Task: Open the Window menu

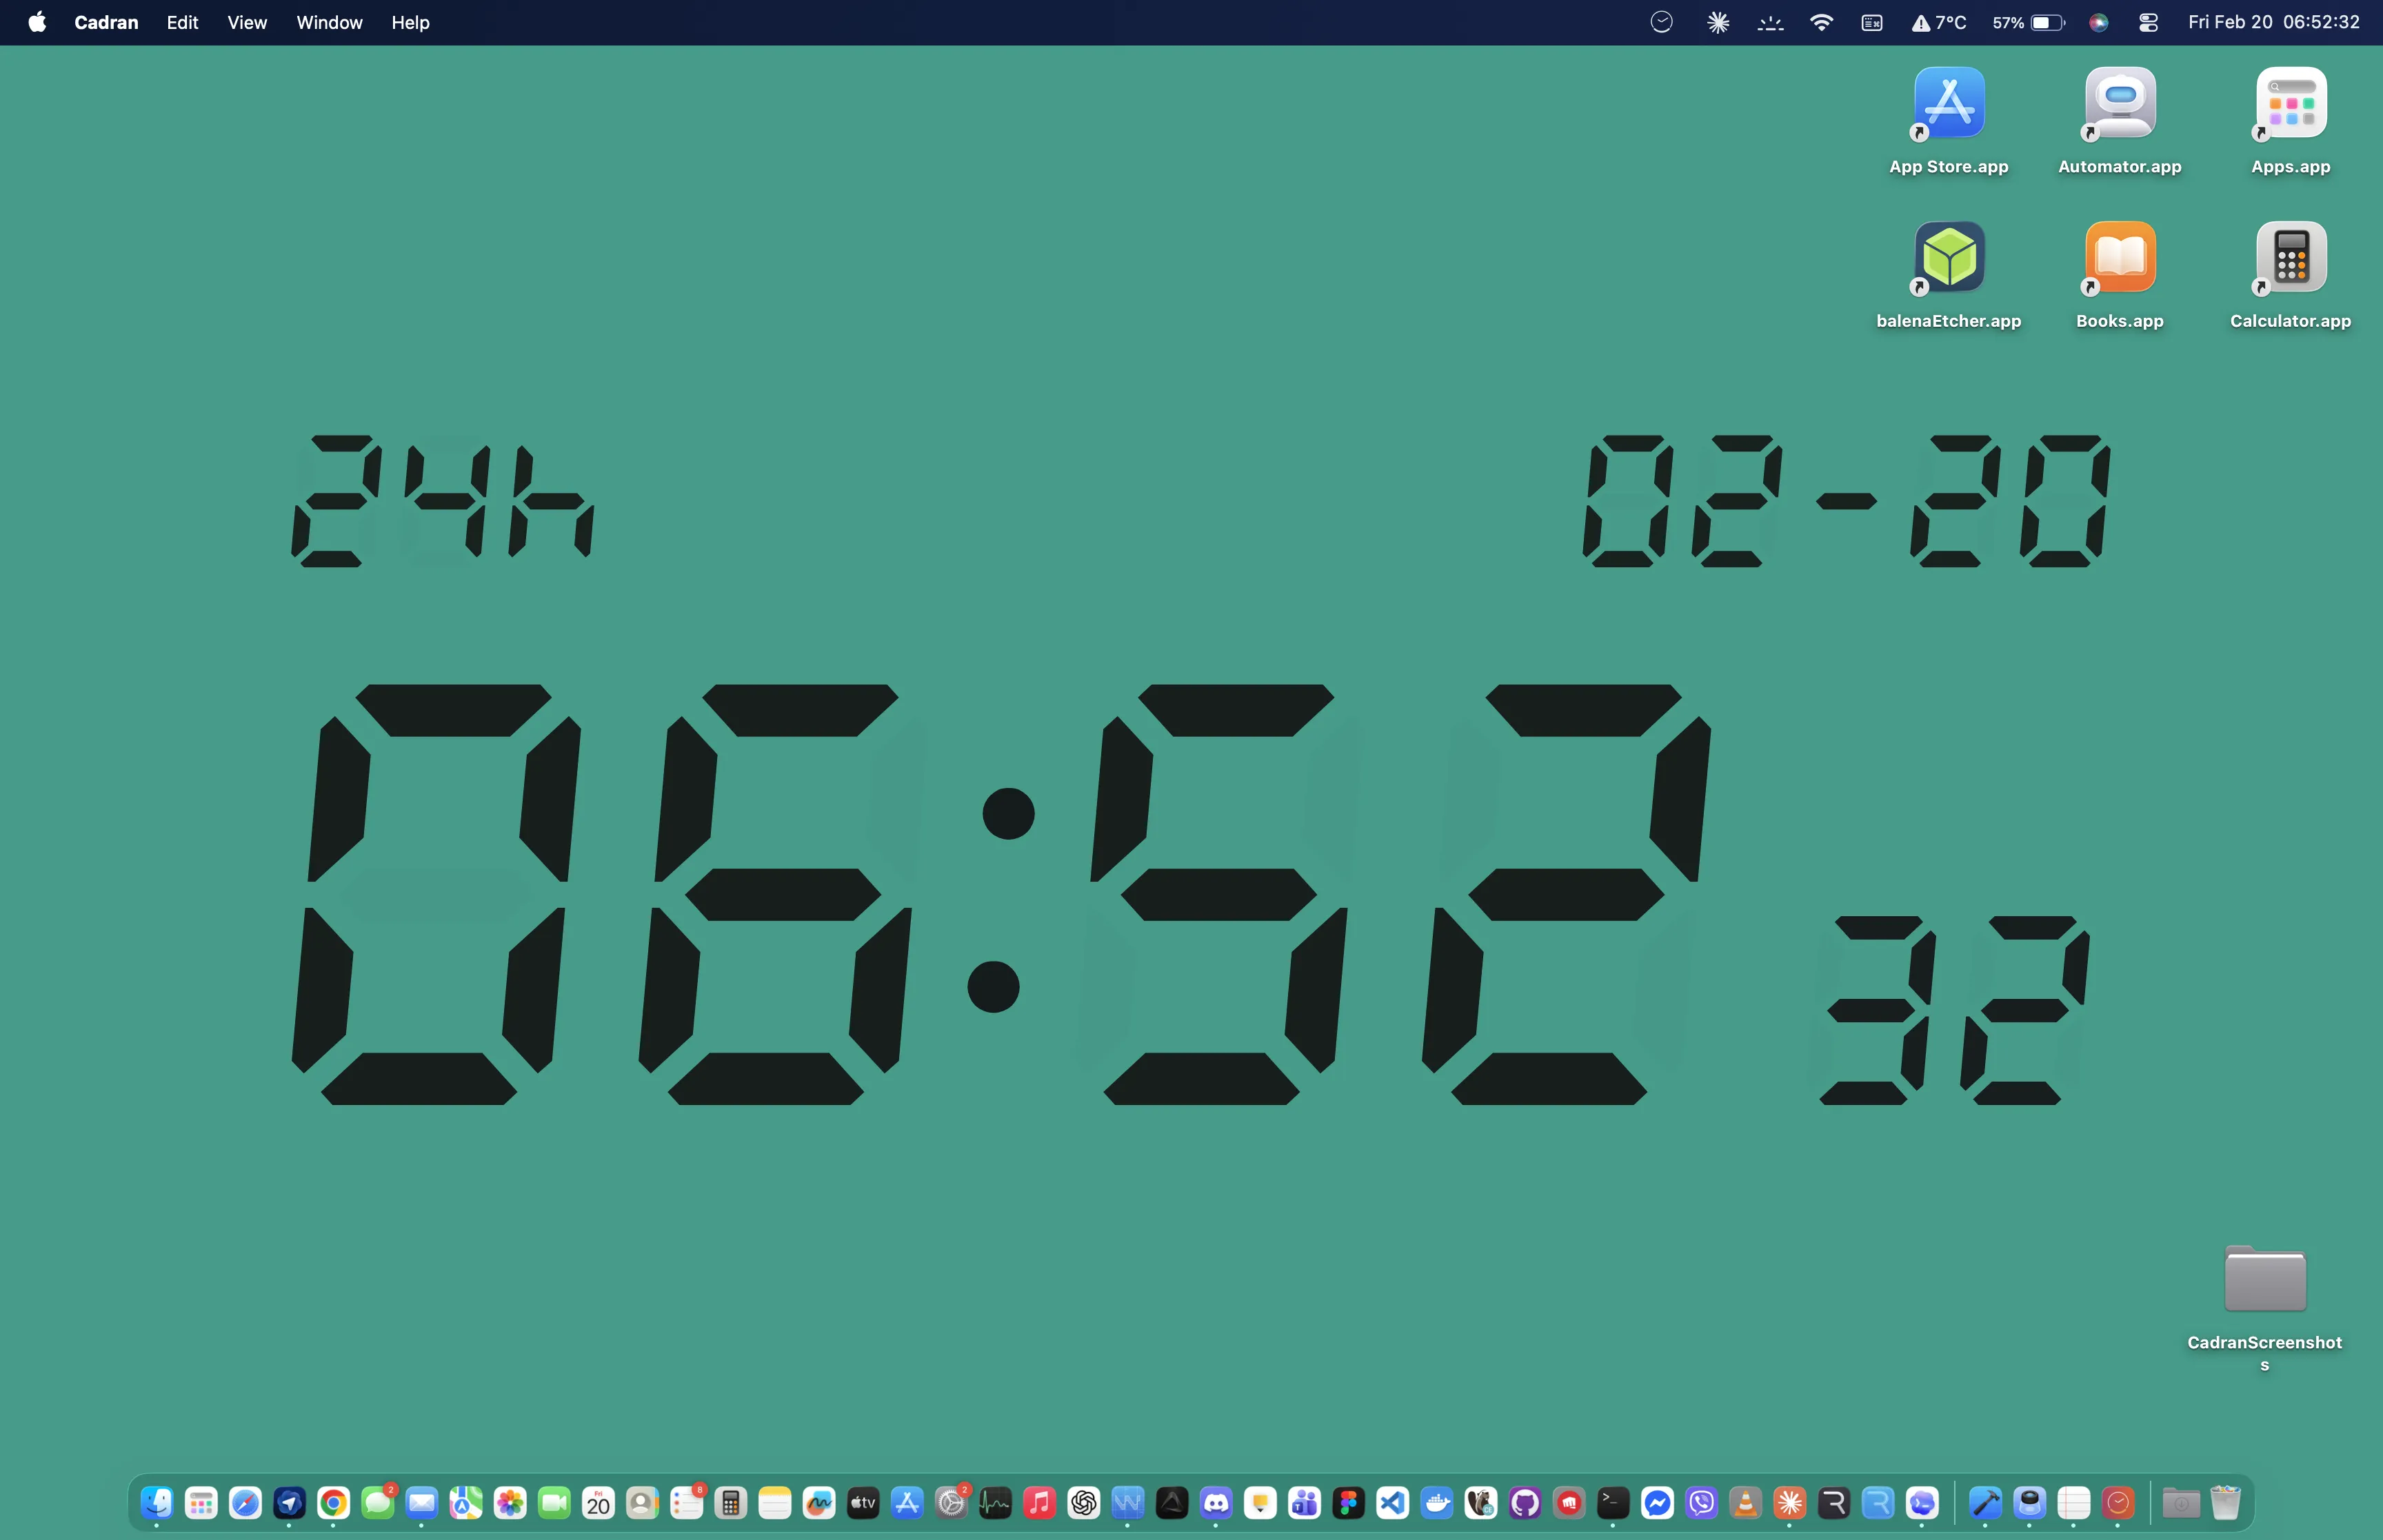Action: pyautogui.click(x=329, y=22)
